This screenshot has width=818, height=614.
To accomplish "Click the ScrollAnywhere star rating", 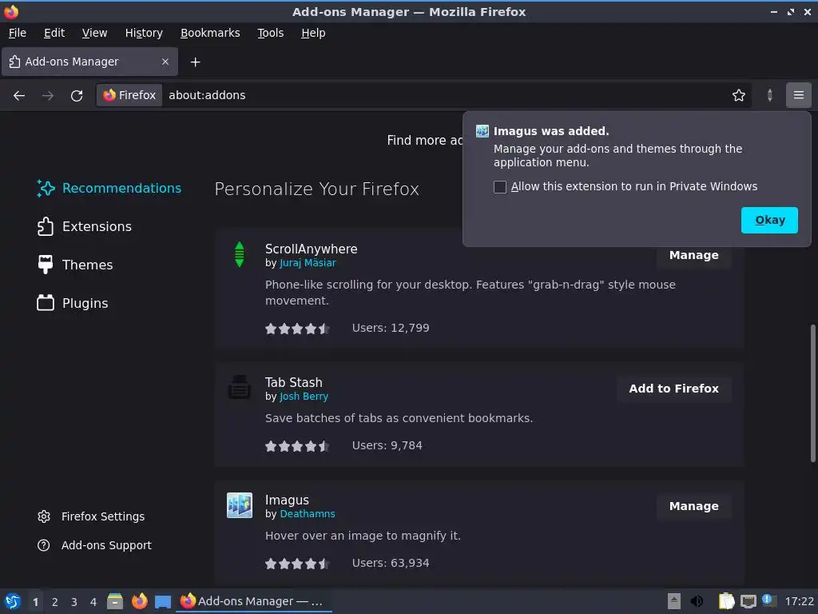I will [297, 329].
